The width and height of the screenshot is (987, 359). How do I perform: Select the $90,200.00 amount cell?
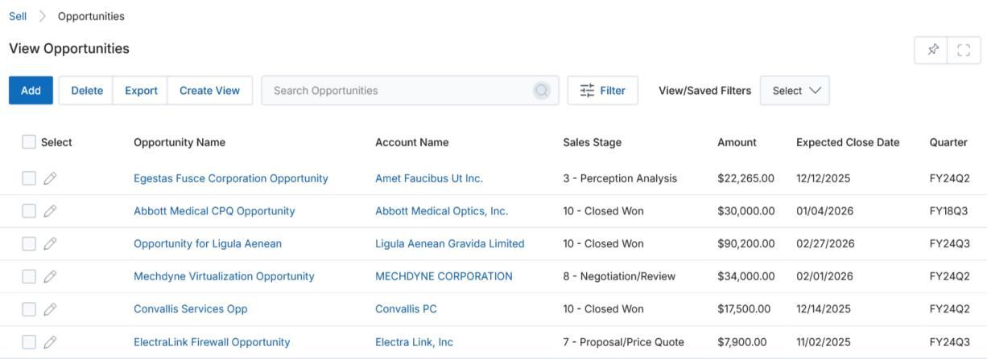point(746,243)
